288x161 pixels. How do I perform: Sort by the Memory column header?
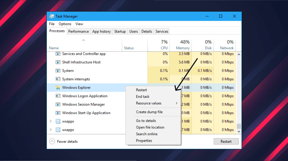(183, 48)
